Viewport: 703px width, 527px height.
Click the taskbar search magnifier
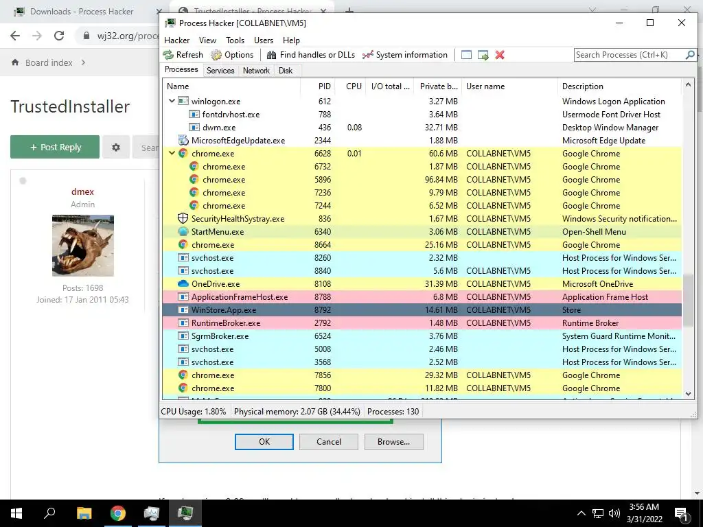tap(49, 513)
